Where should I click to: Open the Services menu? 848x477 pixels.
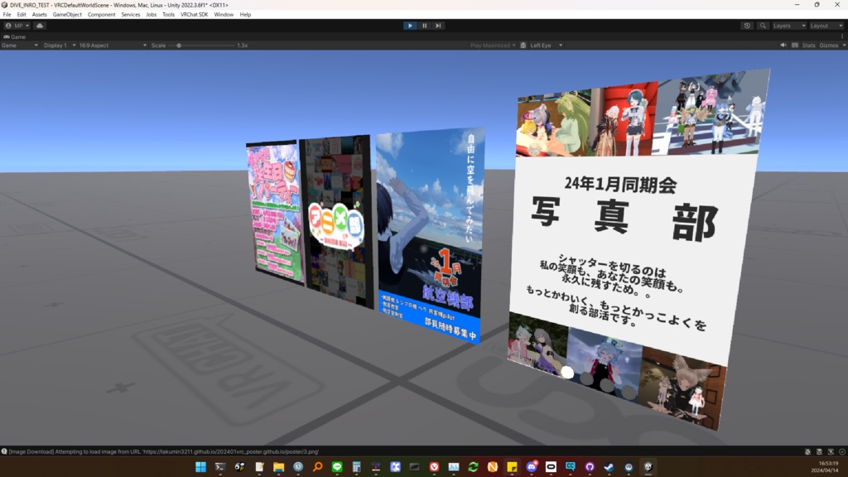click(x=130, y=15)
